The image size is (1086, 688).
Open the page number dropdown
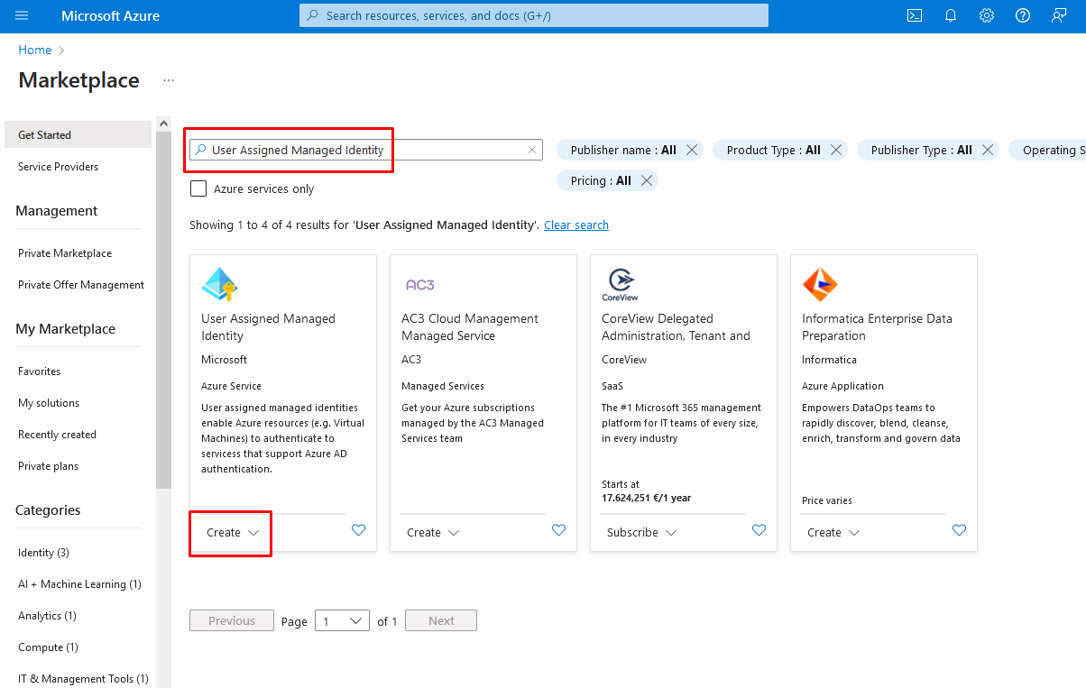pos(343,620)
